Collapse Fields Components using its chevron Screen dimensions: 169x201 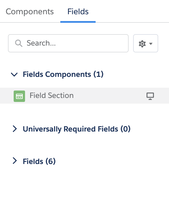[14, 74]
